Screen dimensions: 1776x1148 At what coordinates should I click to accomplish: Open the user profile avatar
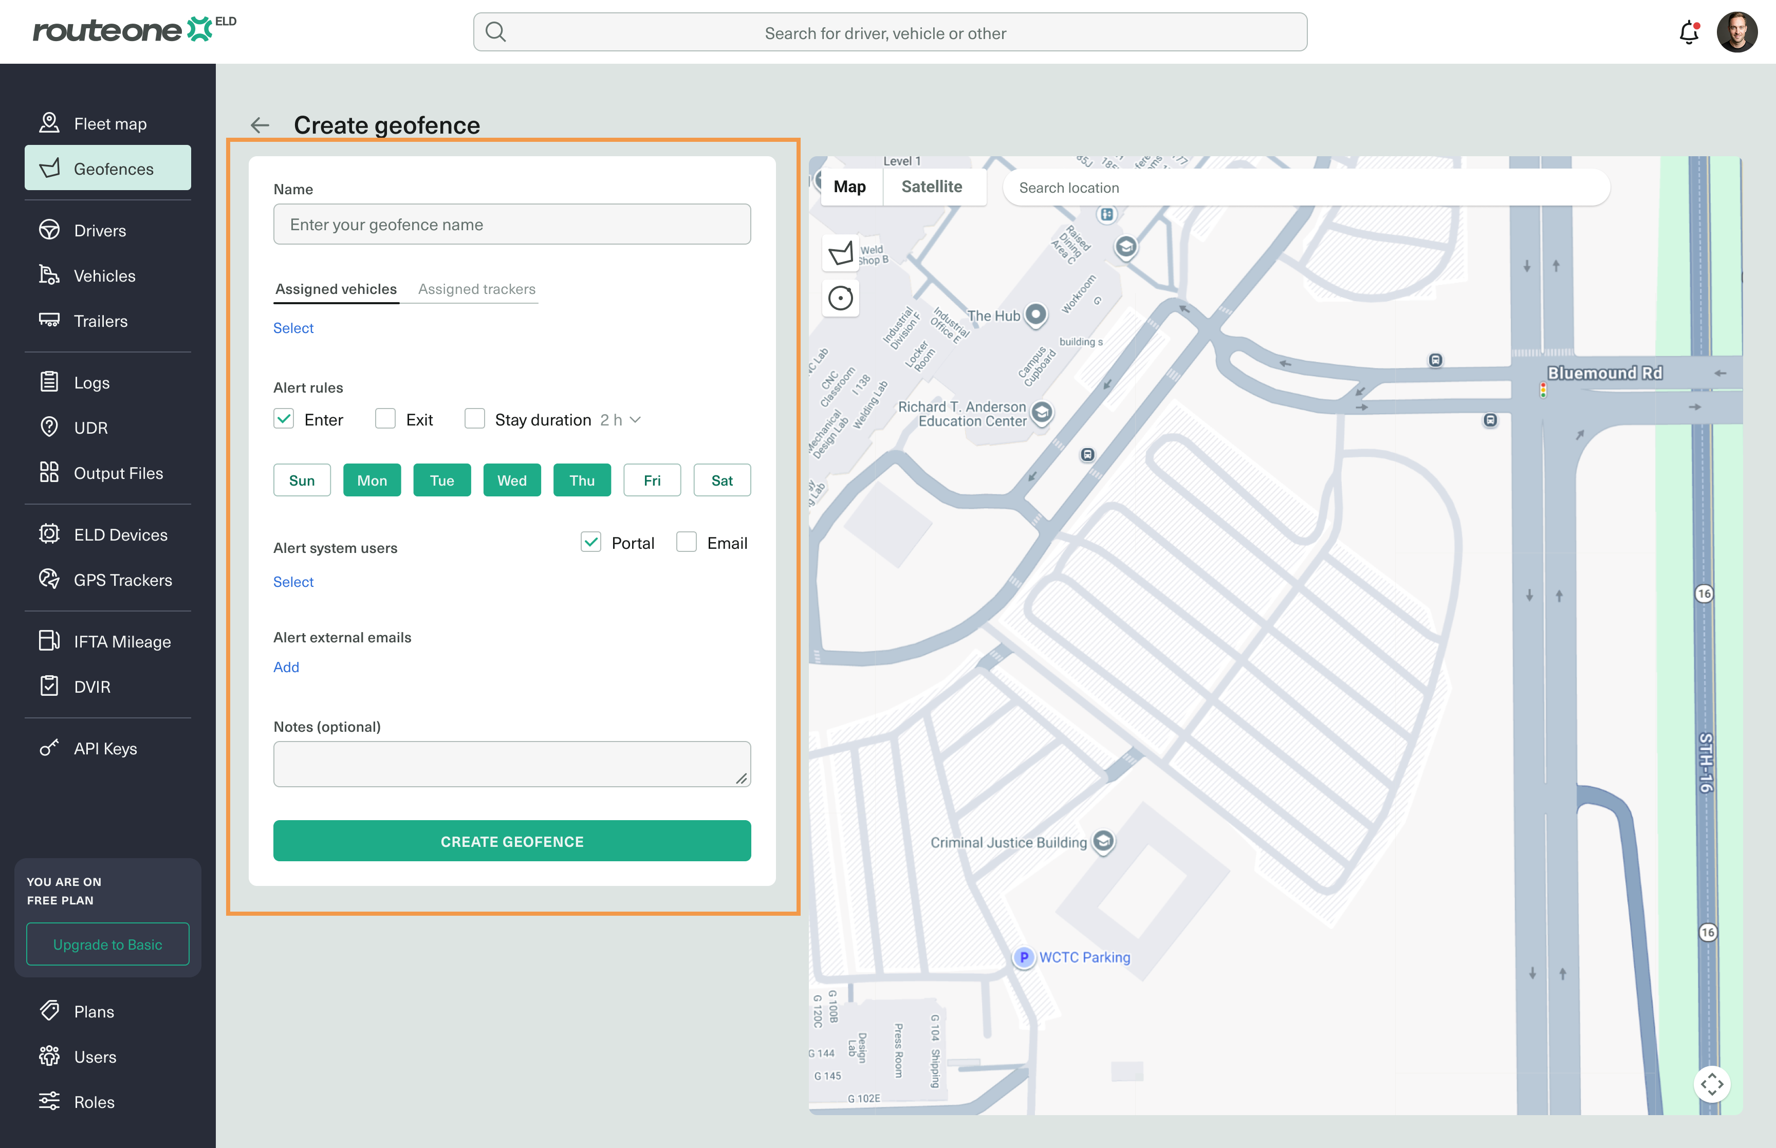1736,32
